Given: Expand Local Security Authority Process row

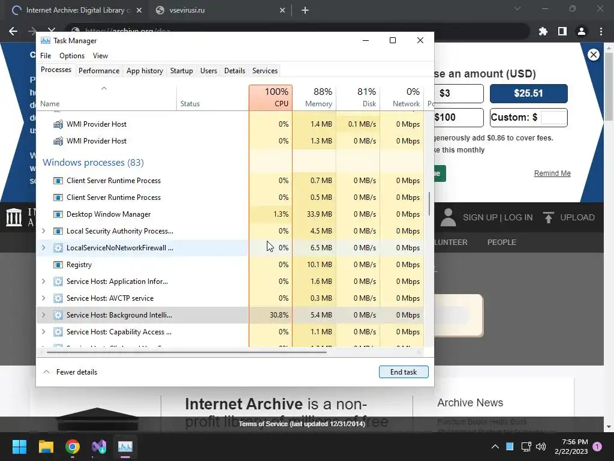Looking at the screenshot, I should pos(43,231).
